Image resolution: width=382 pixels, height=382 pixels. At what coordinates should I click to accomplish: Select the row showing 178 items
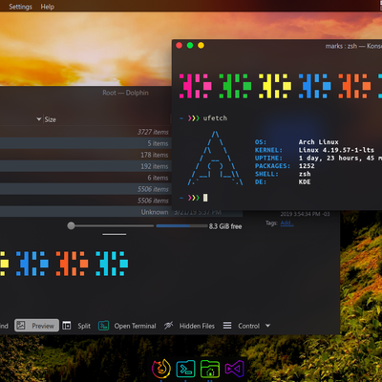[x=86, y=155]
